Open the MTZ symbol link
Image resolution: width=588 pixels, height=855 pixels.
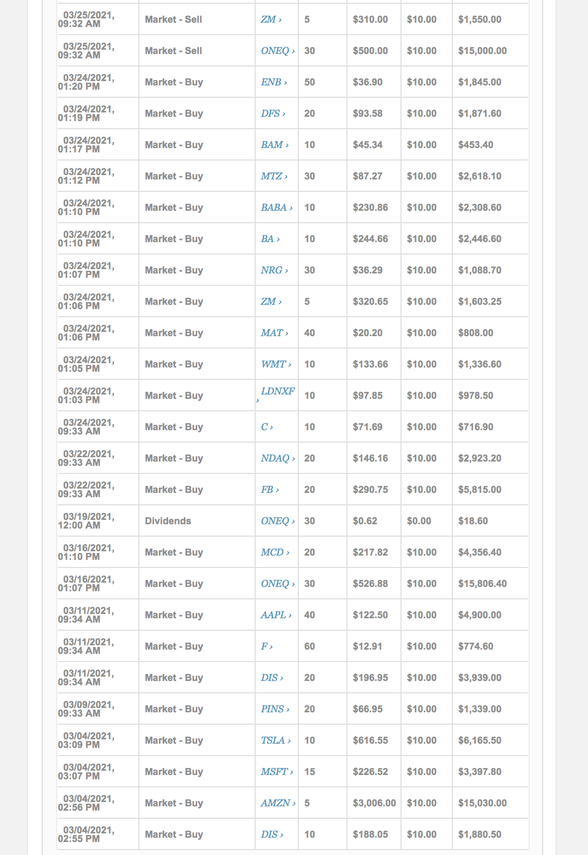[271, 176]
